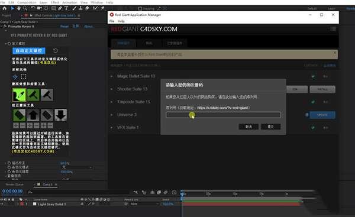Select the Rectangle shape tool
The width and height of the screenshot is (355, 217).
[54, 8]
